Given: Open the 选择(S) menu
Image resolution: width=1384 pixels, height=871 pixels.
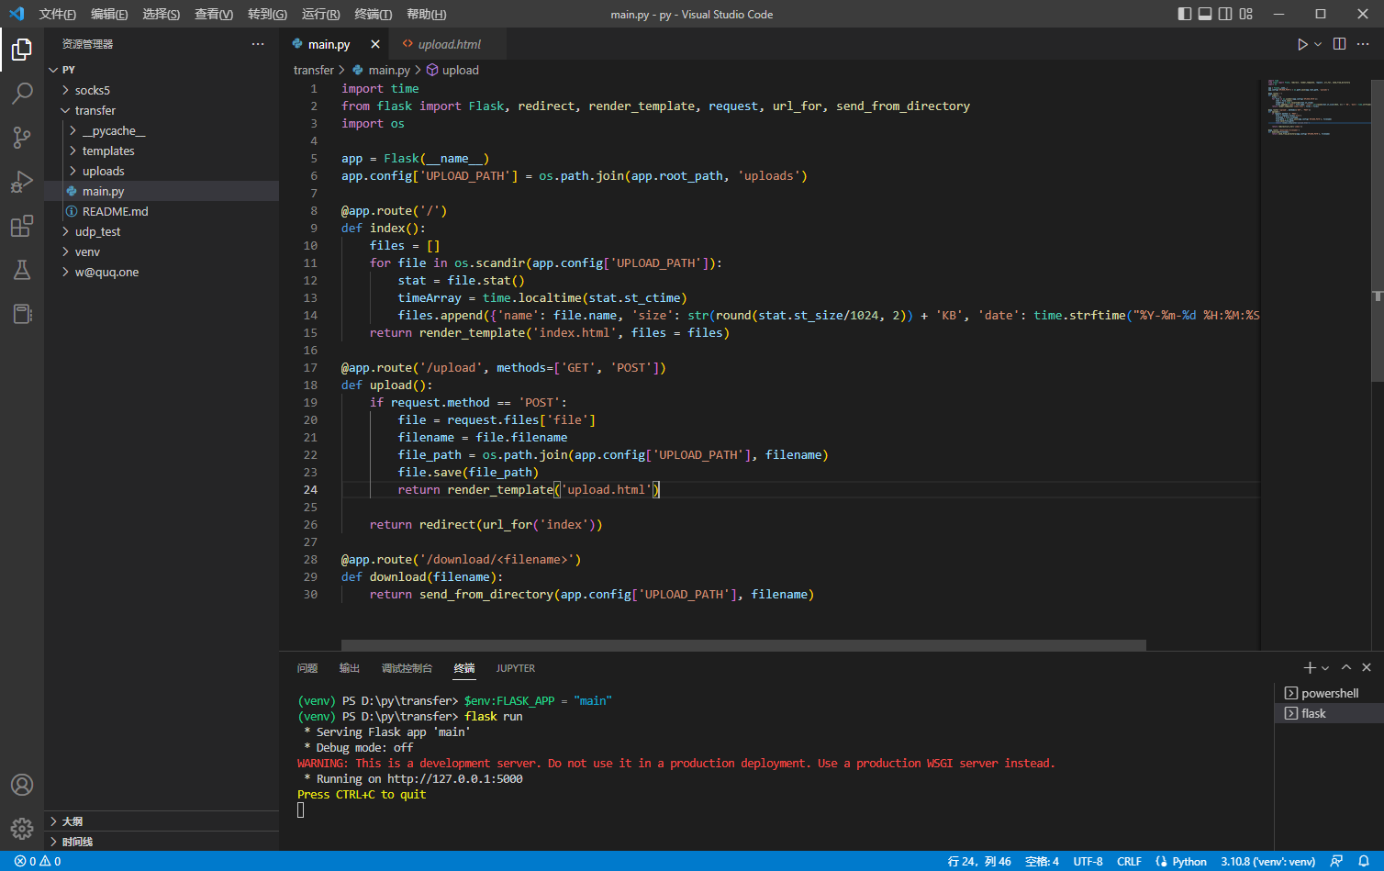Looking at the screenshot, I should (162, 14).
